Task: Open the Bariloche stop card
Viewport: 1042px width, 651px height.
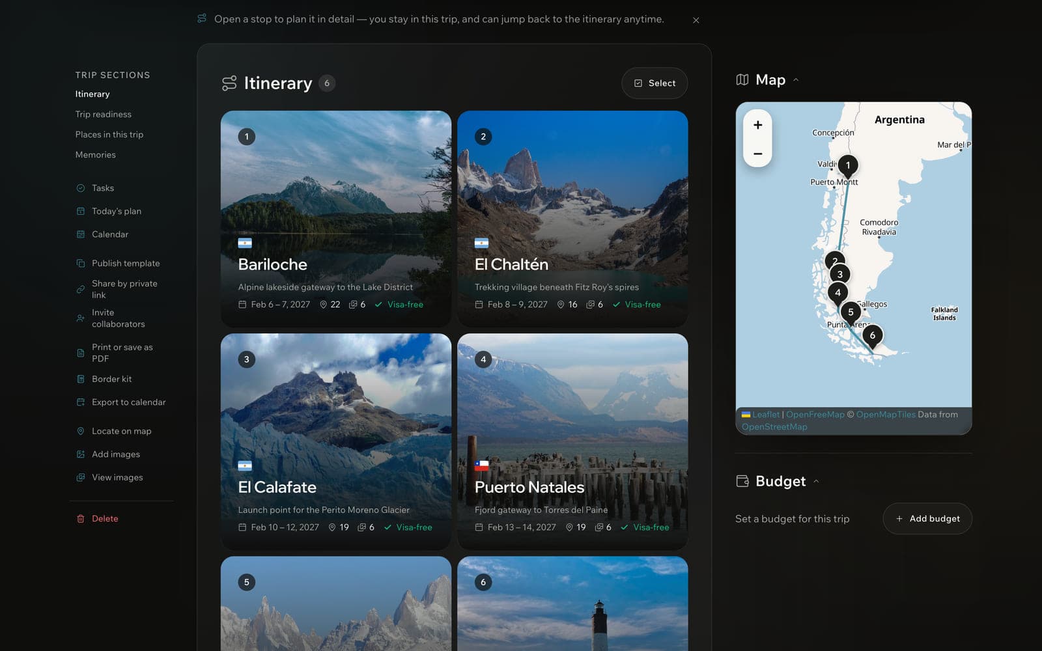Action: point(336,219)
